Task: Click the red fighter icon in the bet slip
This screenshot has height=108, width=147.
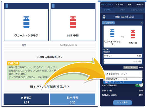Action: (133, 34)
